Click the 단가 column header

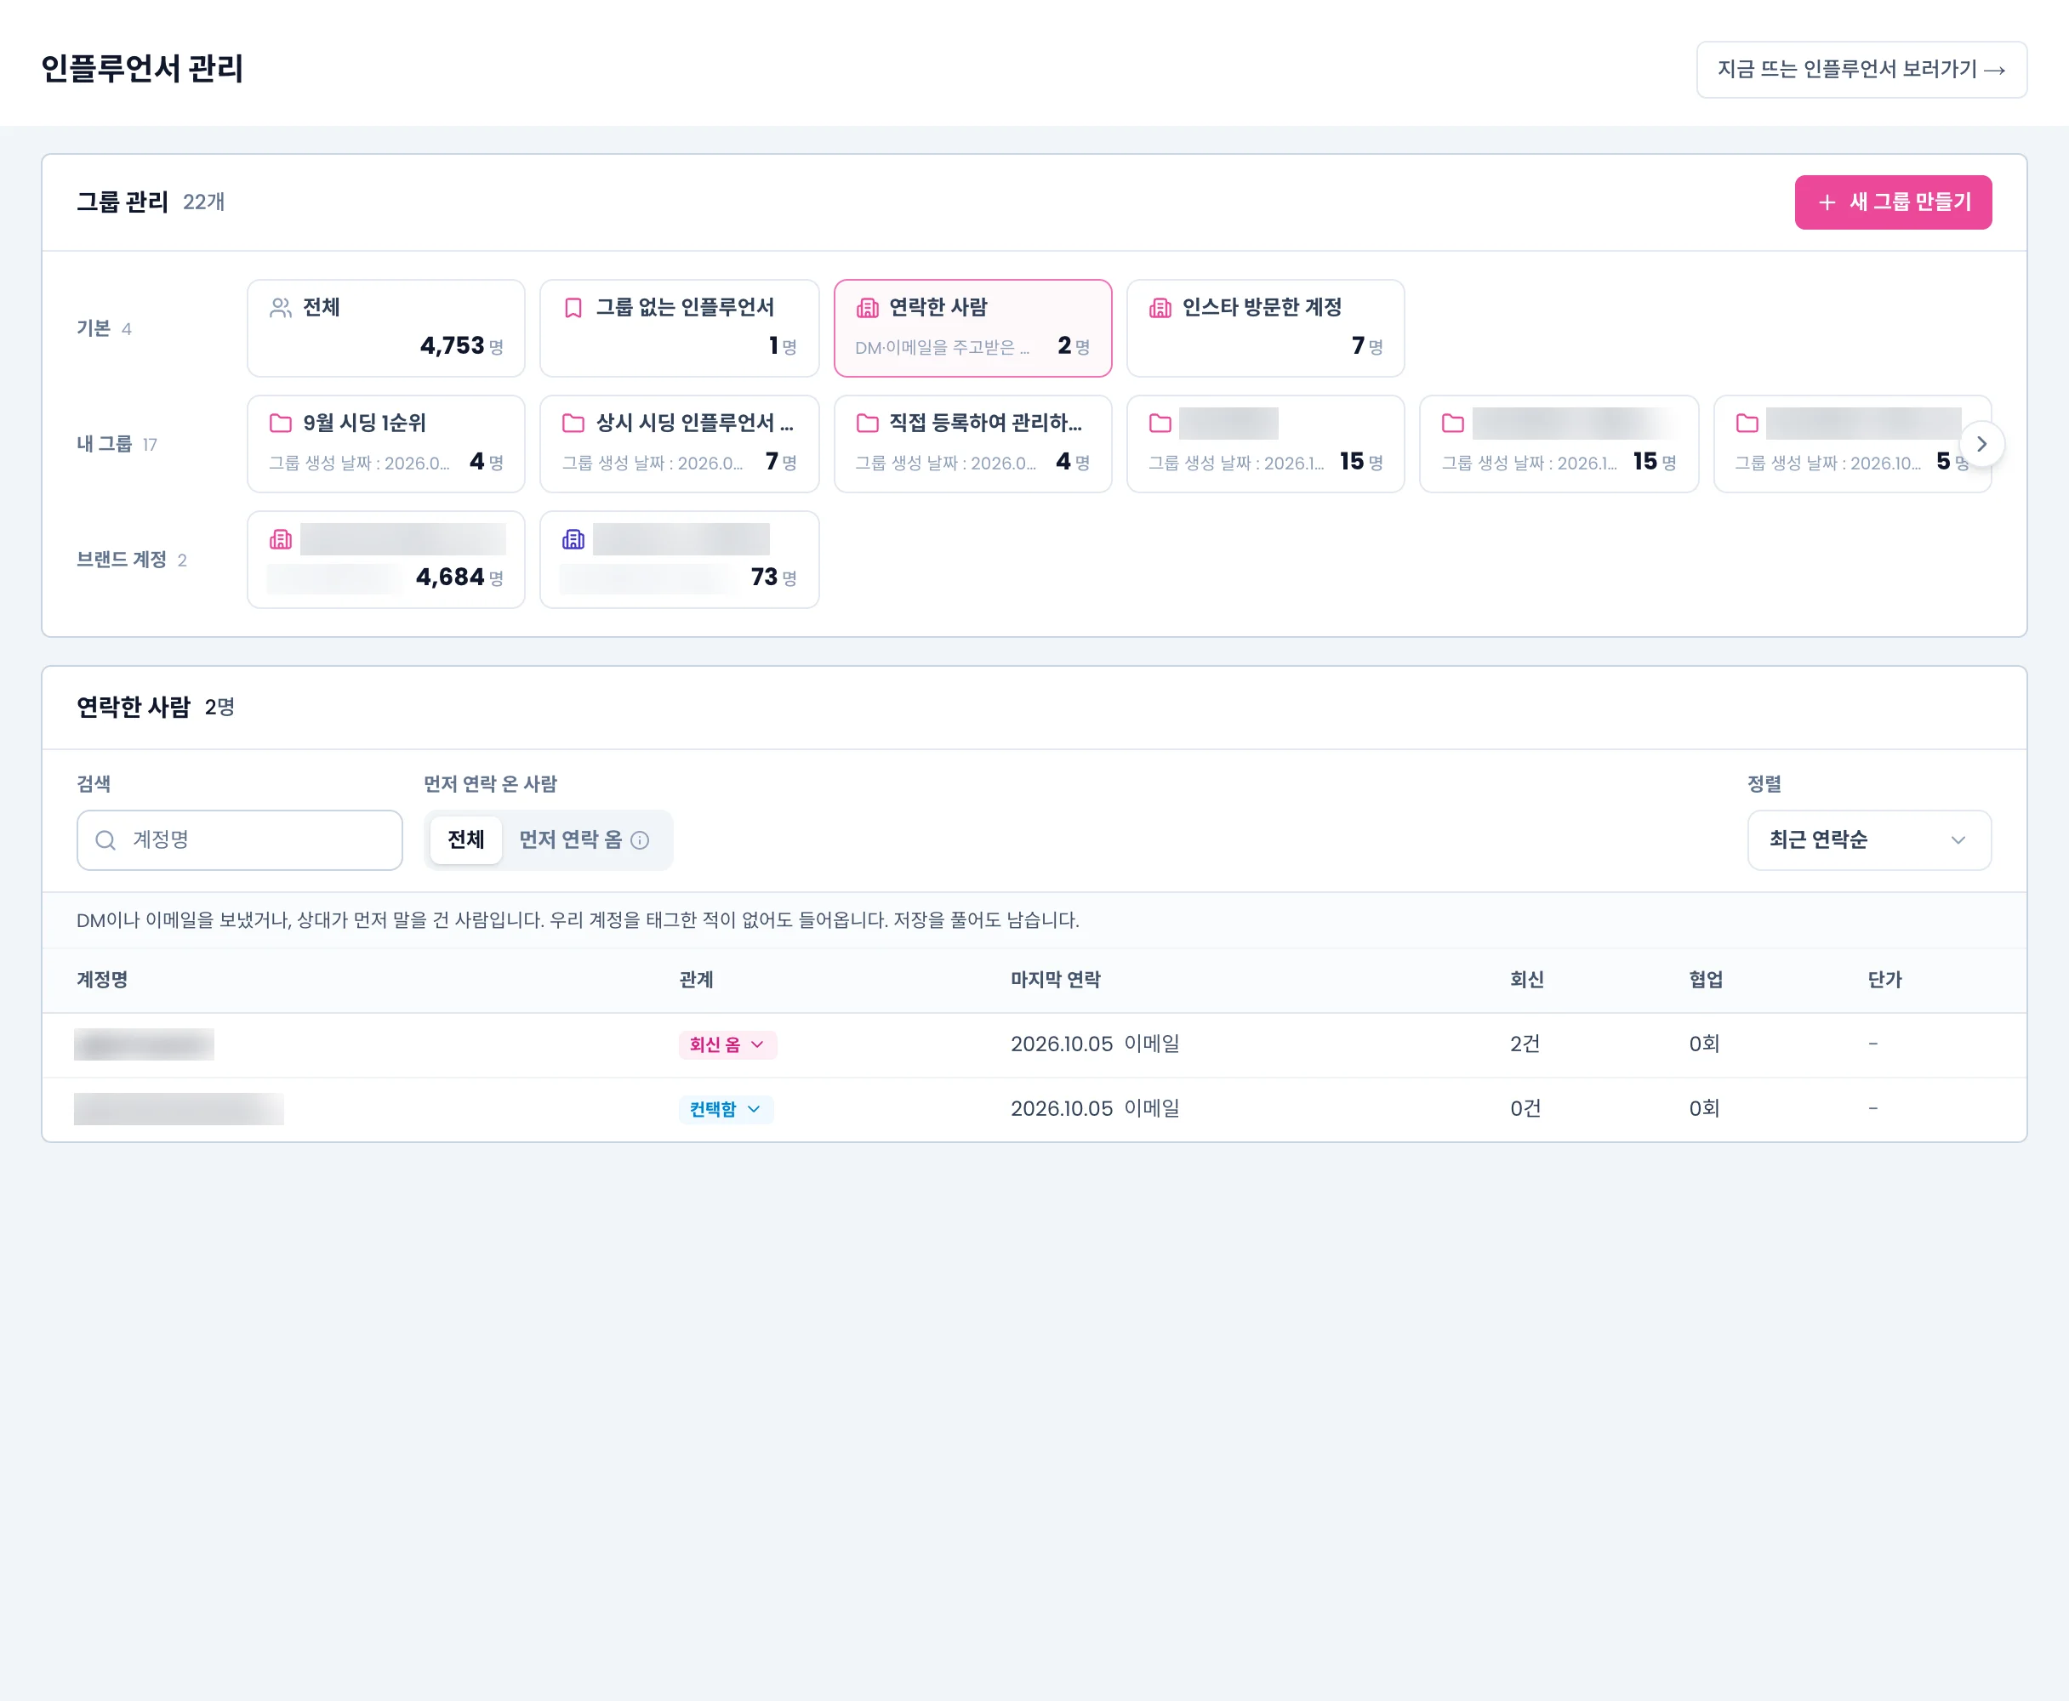[1884, 980]
